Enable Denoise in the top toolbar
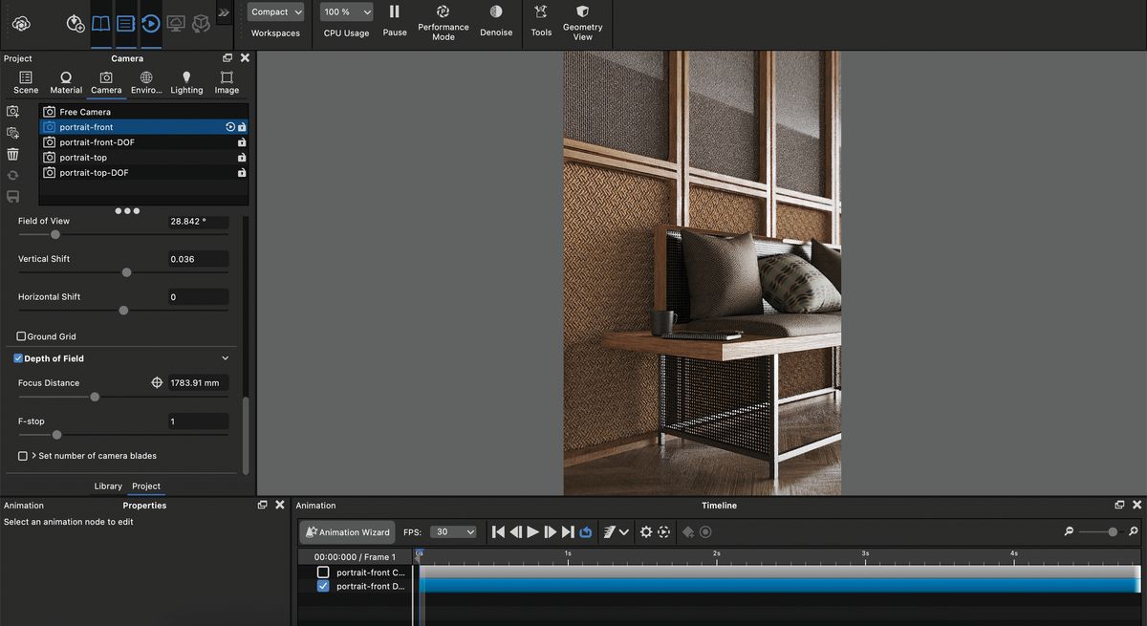Screen dimensions: 1147x626 (495, 19)
